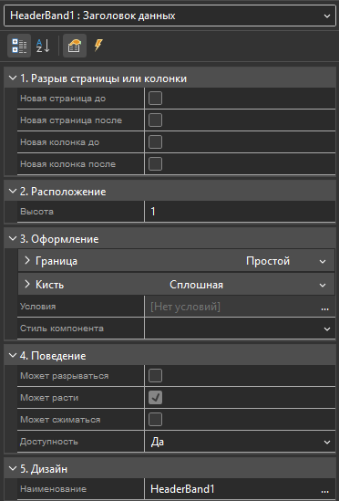Collapse '1. Разрыв страницы или колонки' section
This screenshot has height=501, width=339.
(x=13, y=78)
